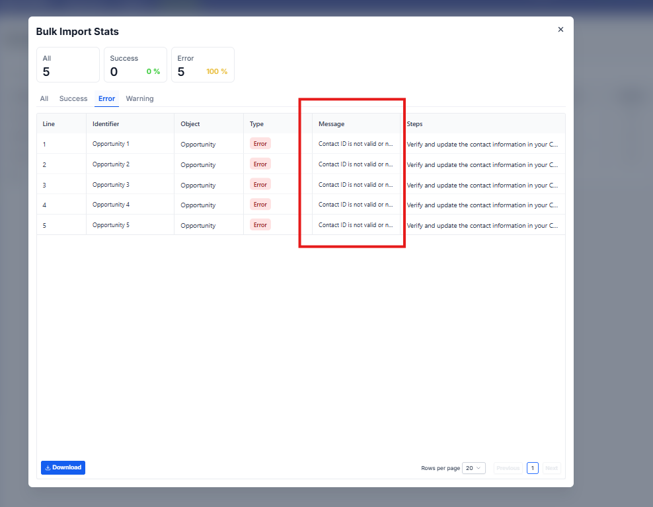The image size is (653, 507).
Task: Click the Success 0% summary card
Action: point(135,65)
